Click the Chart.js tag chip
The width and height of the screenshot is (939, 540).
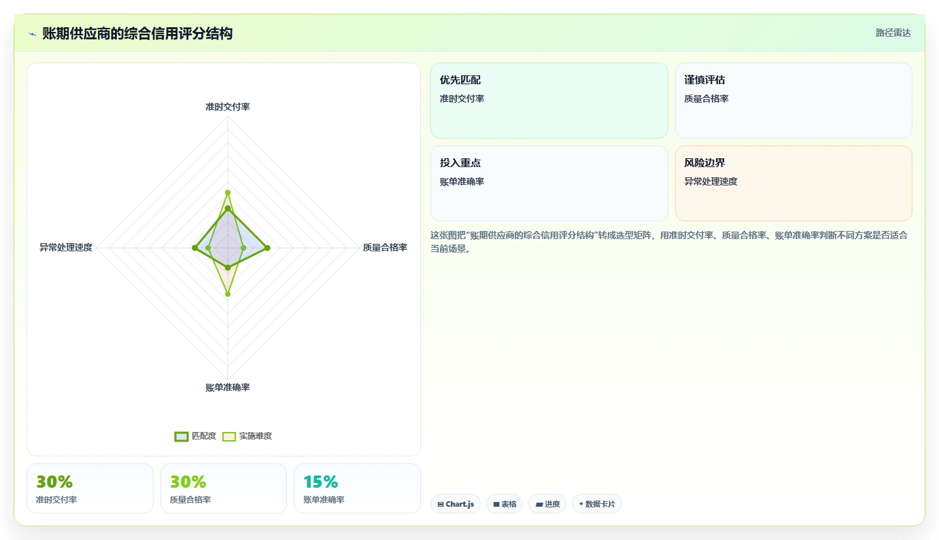point(456,504)
